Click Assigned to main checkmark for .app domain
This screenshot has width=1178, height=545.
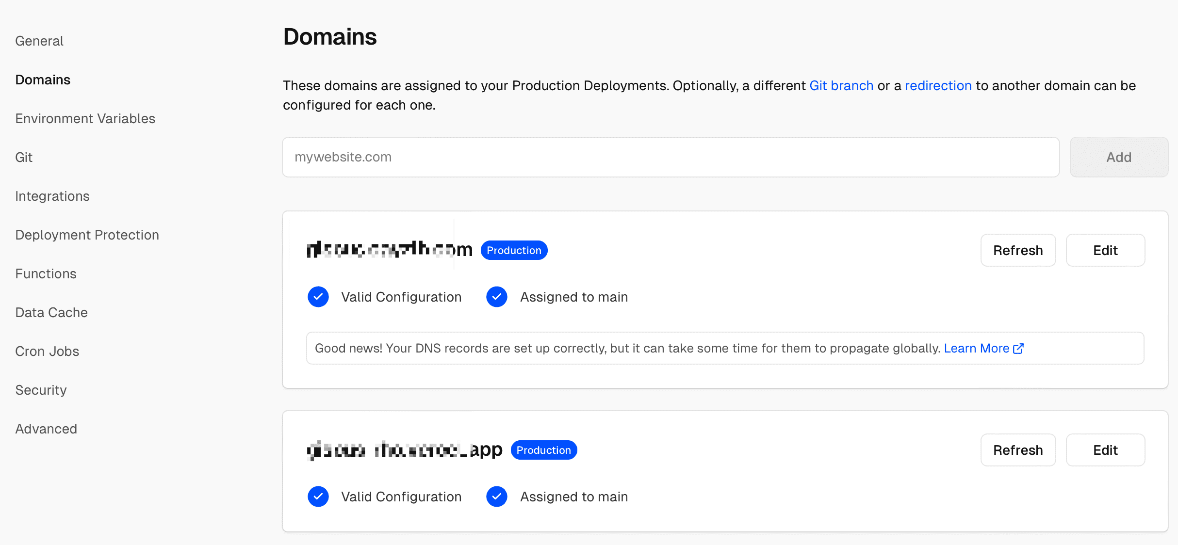[x=497, y=497]
